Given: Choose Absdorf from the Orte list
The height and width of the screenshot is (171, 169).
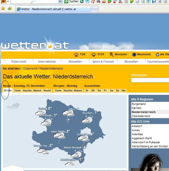Looking at the screenshot, I should tap(150, 126).
